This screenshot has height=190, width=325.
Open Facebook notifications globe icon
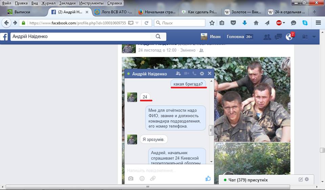click(x=289, y=37)
